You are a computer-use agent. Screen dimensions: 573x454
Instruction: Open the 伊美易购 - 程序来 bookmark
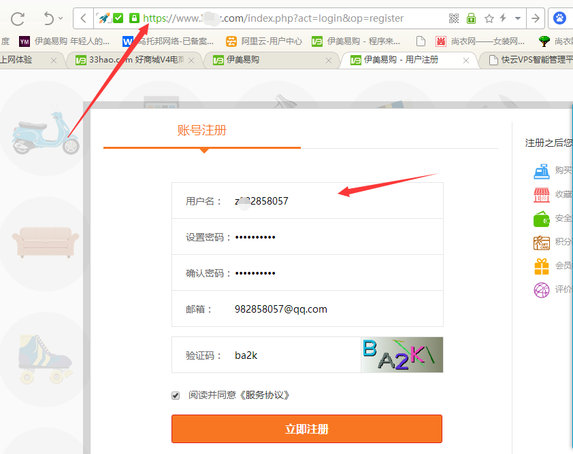(x=356, y=41)
